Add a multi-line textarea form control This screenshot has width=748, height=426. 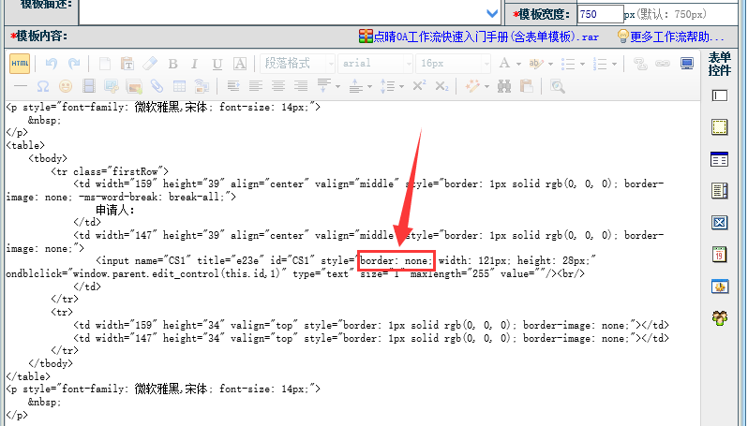coord(720,127)
